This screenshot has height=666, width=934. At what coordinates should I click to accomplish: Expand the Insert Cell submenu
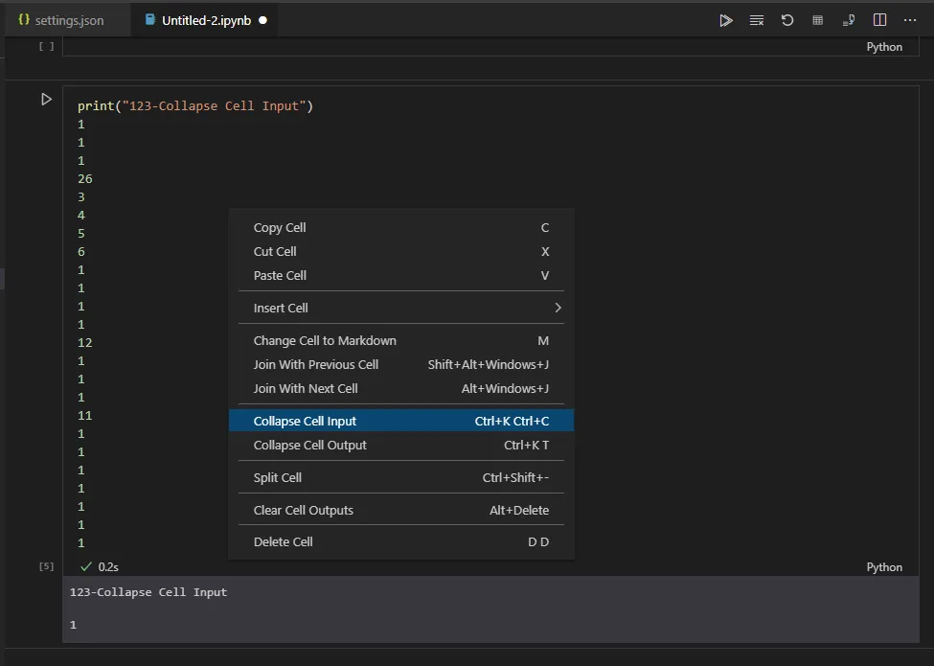pyautogui.click(x=400, y=308)
